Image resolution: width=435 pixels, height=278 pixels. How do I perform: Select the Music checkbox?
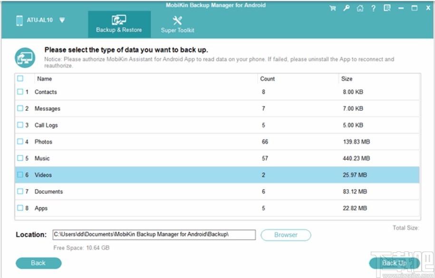[x=20, y=158]
